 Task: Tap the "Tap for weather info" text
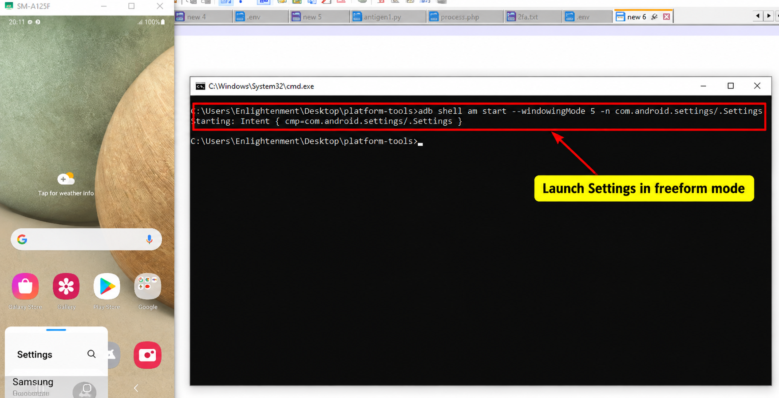(x=66, y=193)
